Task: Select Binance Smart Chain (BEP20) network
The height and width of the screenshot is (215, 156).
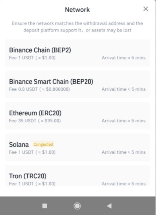Action: pyautogui.click(x=77, y=85)
